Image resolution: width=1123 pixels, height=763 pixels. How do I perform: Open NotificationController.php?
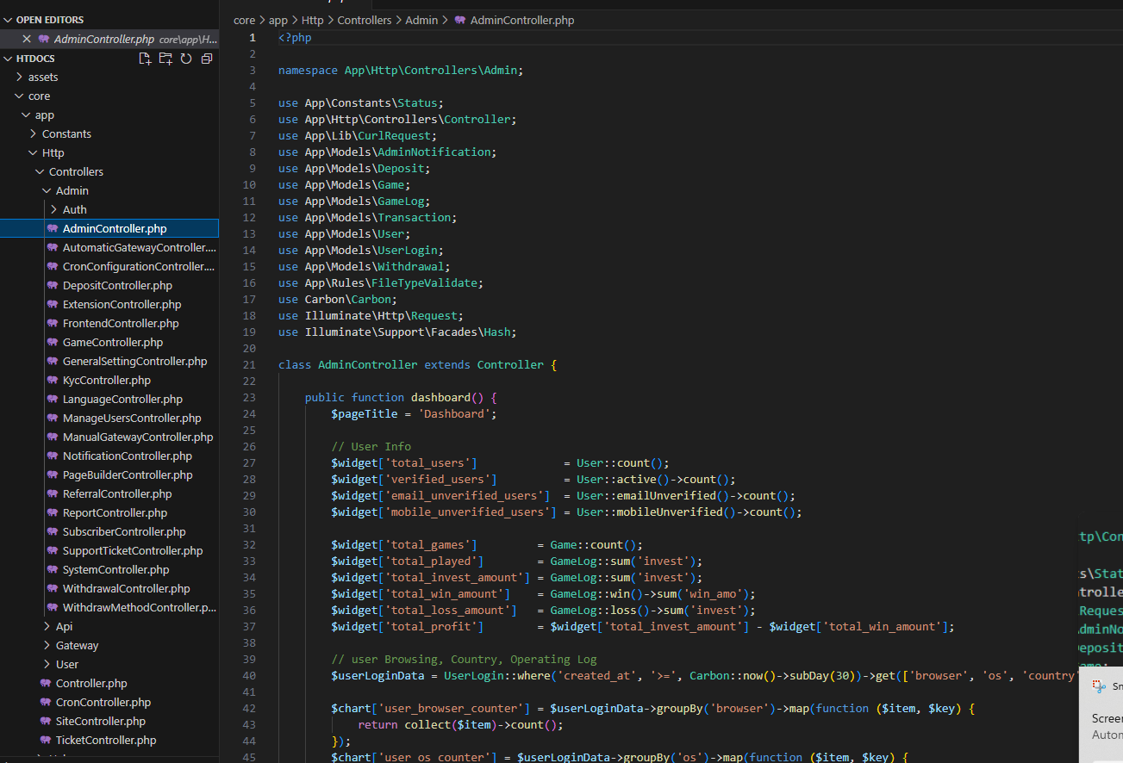[128, 456]
